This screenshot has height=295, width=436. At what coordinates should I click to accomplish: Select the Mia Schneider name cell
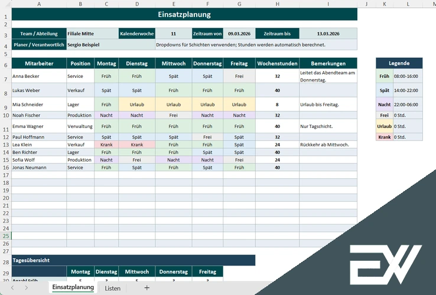tap(39, 104)
